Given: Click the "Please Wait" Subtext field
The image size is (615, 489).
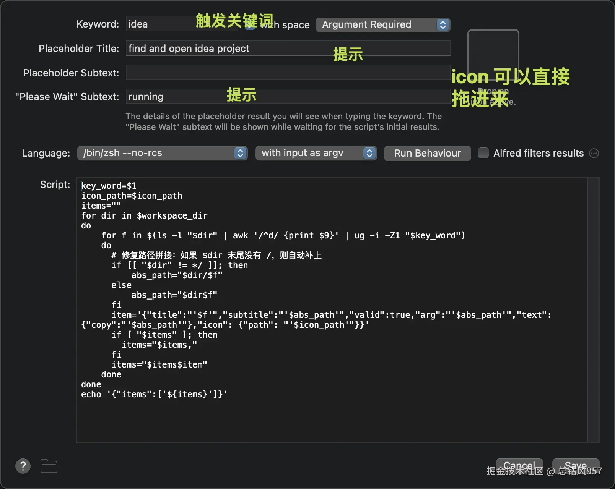Looking at the screenshot, I should (x=288, y=97).
